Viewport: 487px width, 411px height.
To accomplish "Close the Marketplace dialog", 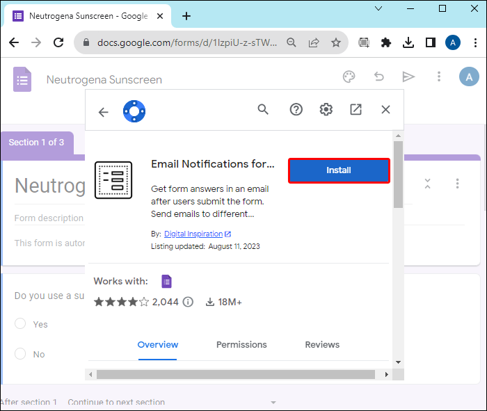I will tap(385, 109).
